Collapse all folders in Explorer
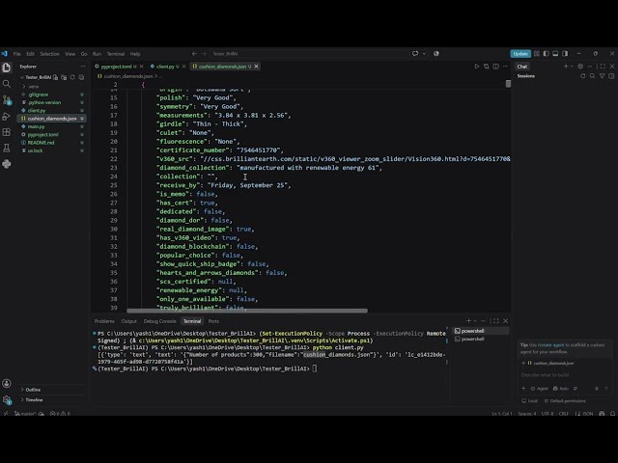This screenshot has height=463, width=618. click(x=81, y=77)
